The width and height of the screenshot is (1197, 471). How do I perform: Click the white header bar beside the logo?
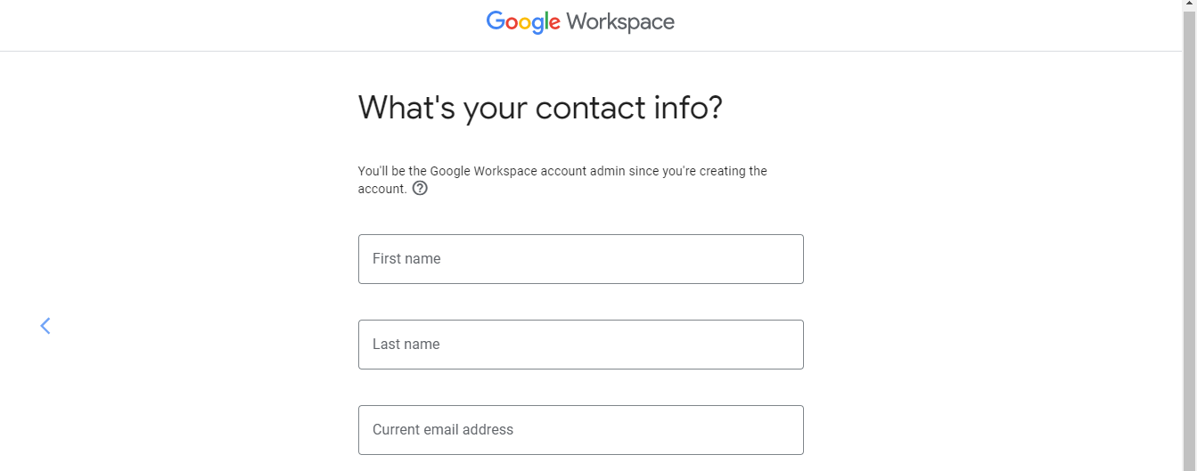pos(891,25)
